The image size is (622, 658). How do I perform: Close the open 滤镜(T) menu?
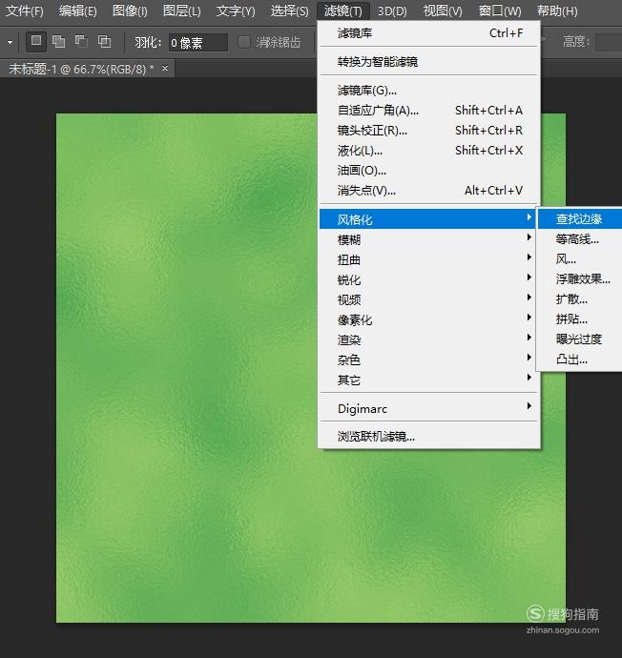tap(343, 10)
